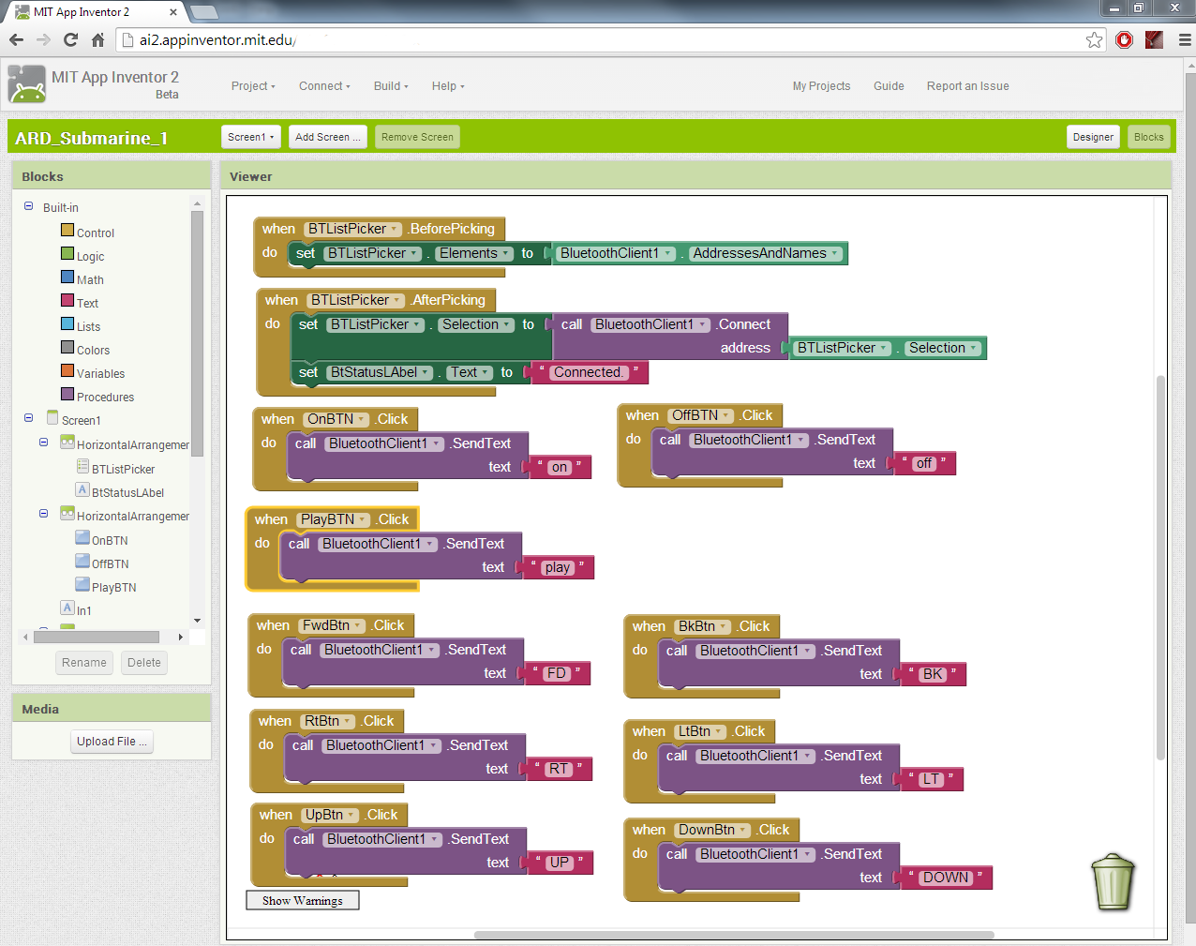The height and width of the screenshot is (946, 1196).
Task: Collapse the Built-in tree node
Action: [28, 206]
